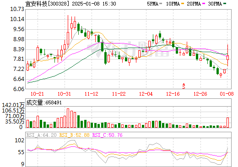Click the 142.01万 volume axis label
The height and width of the screenshot is (167, 238).
click(x=13, y=105)
